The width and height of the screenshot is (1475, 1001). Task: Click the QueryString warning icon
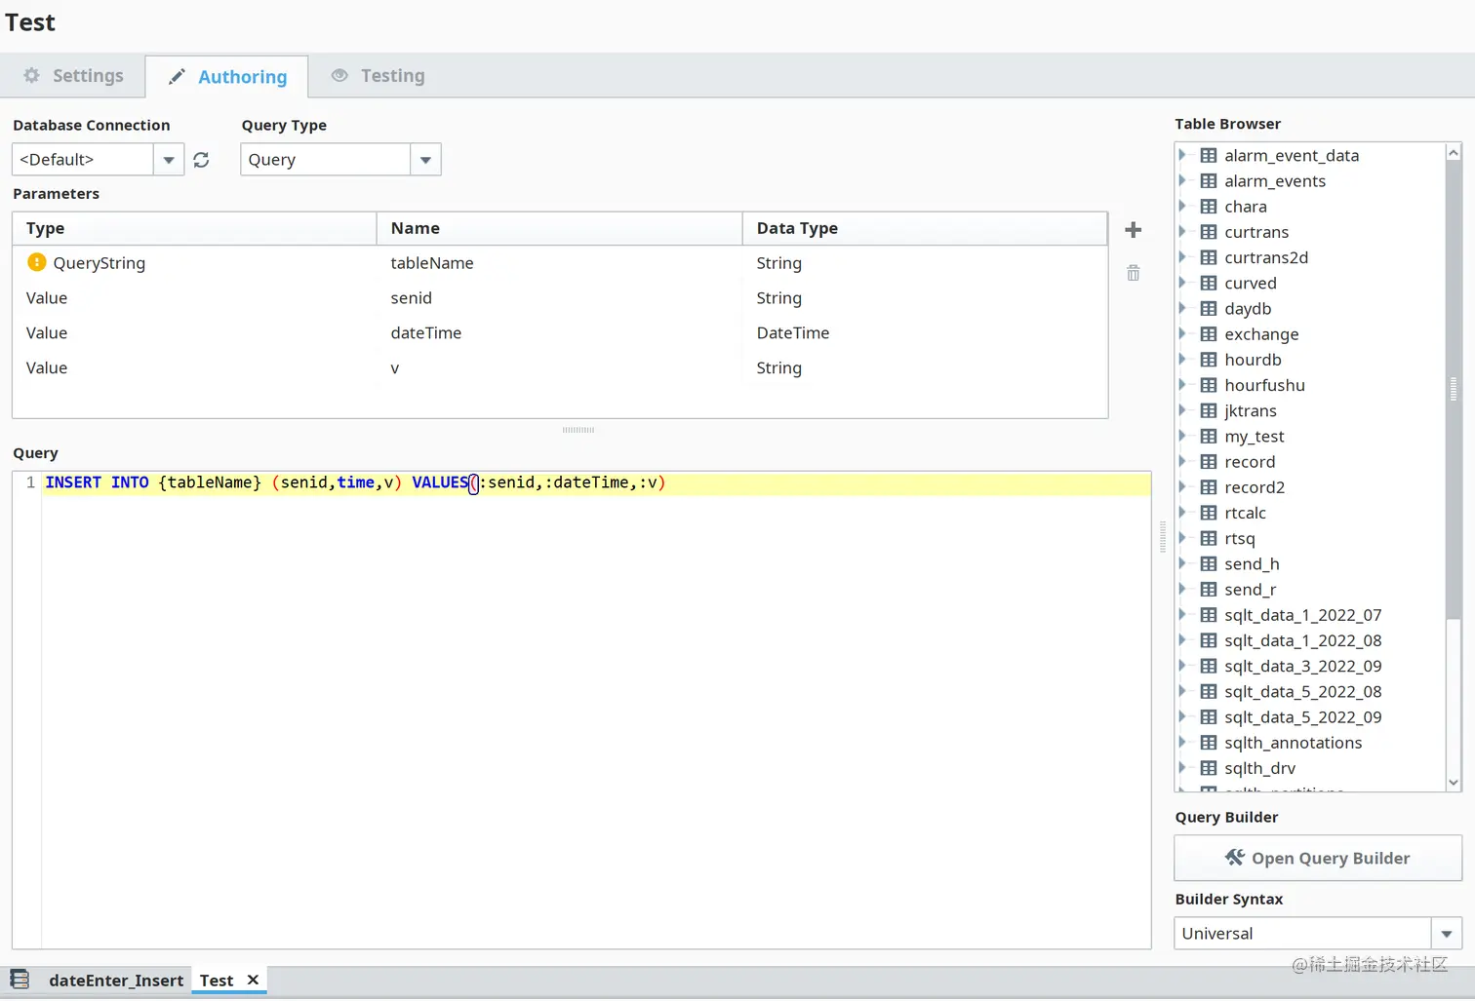coord(37,262)
